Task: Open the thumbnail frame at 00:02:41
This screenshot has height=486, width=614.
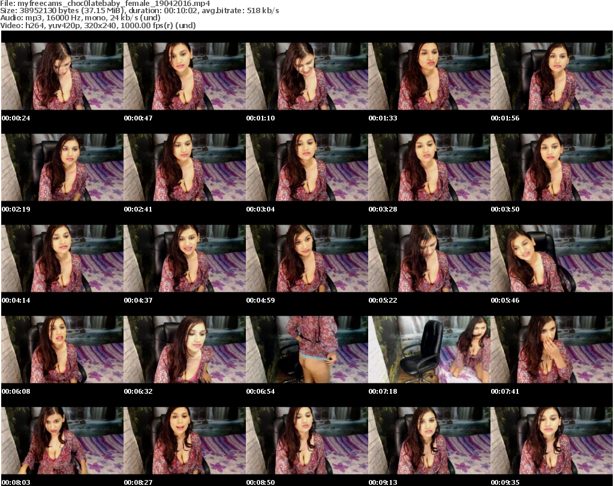Action: pos(185,167)
